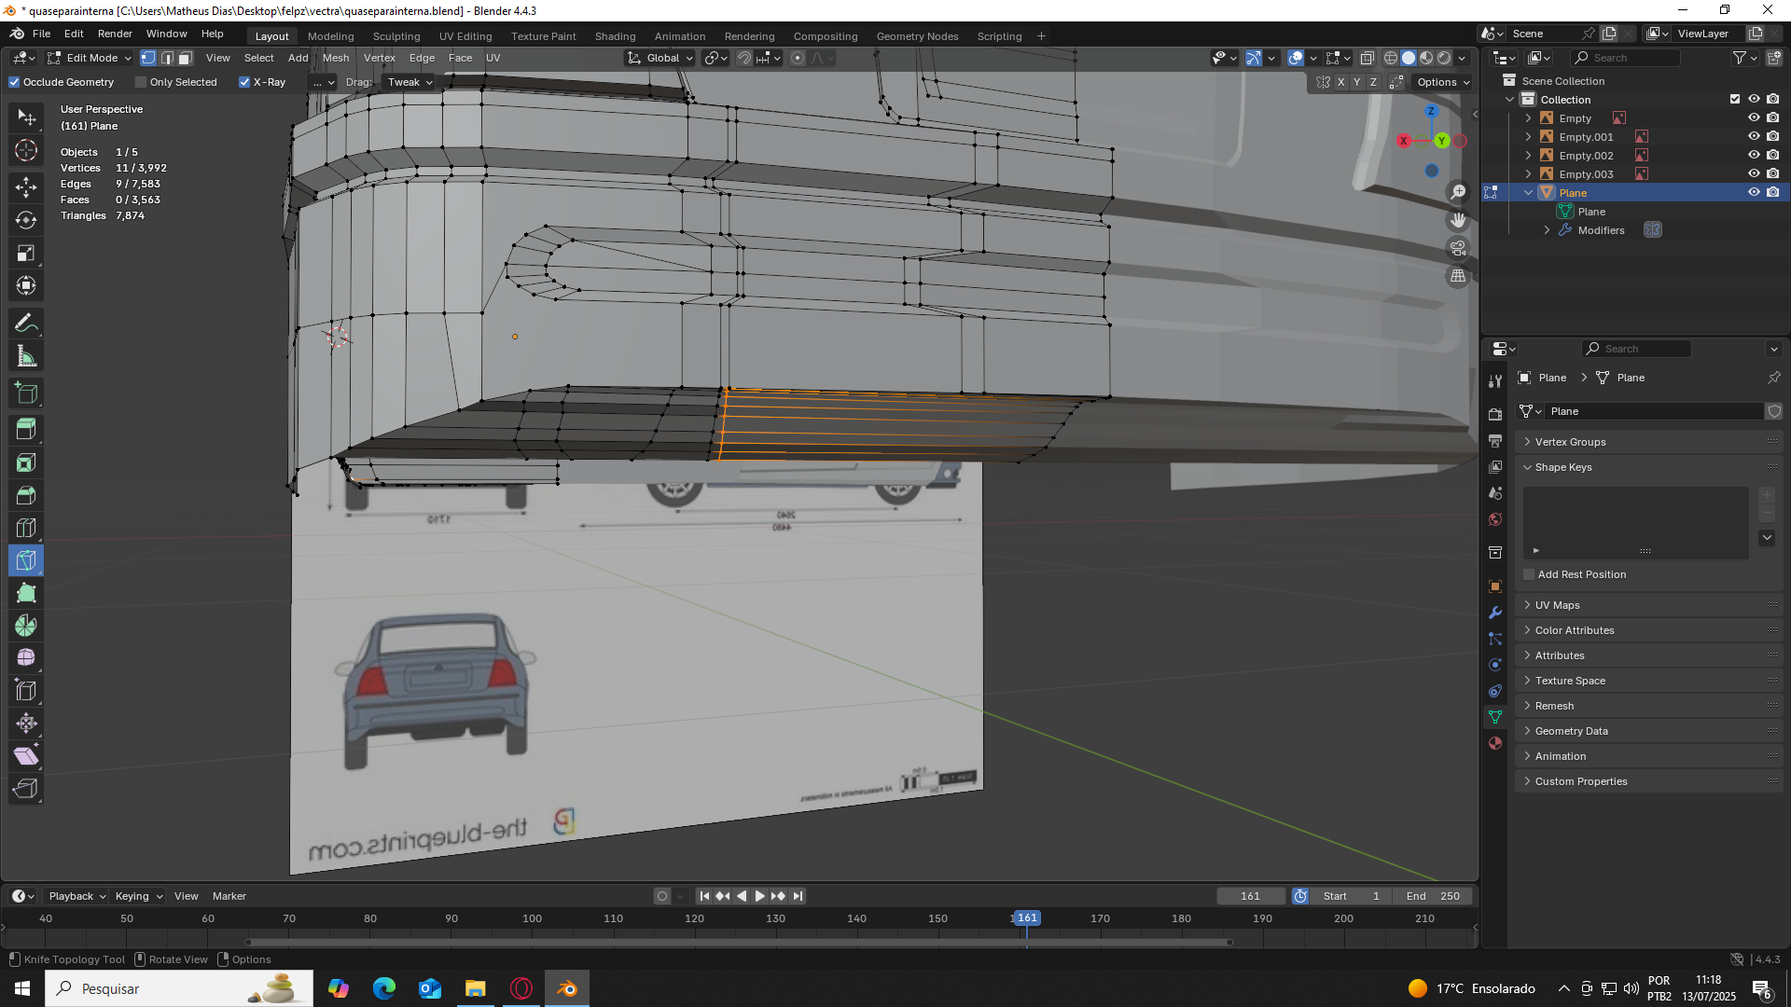Activate the Extrude Region tool
Image resolution: width=1791 pixels, height=1007 pixels.
point(26,429)
